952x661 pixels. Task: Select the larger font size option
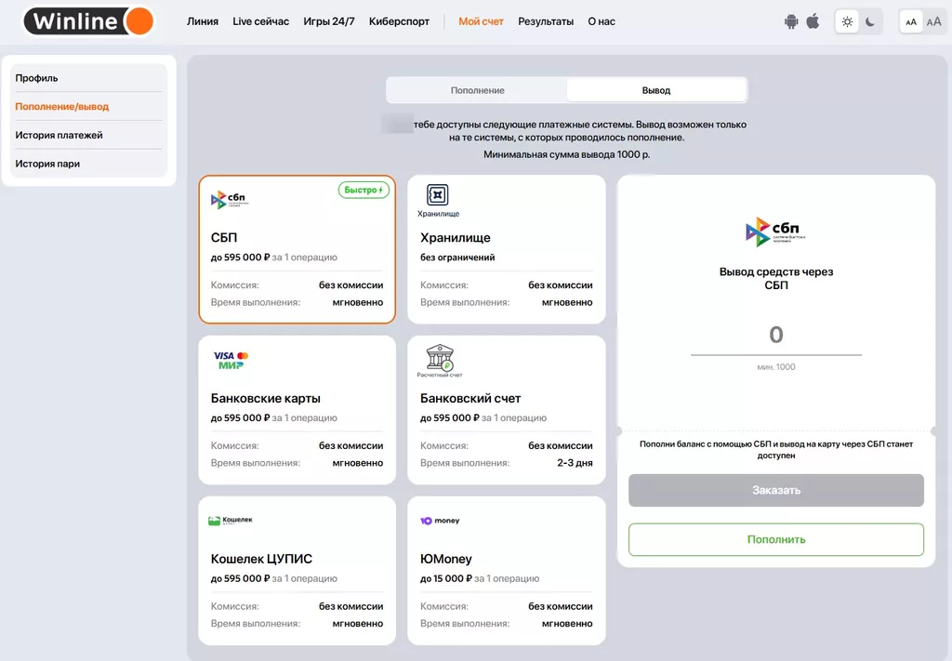click(x=933, y=22)
